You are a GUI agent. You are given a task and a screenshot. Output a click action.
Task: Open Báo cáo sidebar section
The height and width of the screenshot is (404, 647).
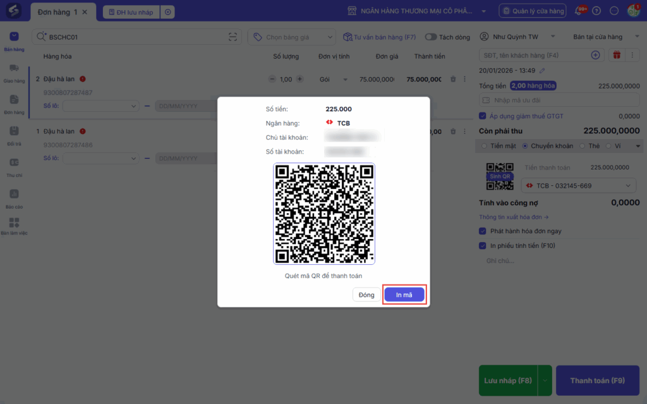tap(14, 199)
